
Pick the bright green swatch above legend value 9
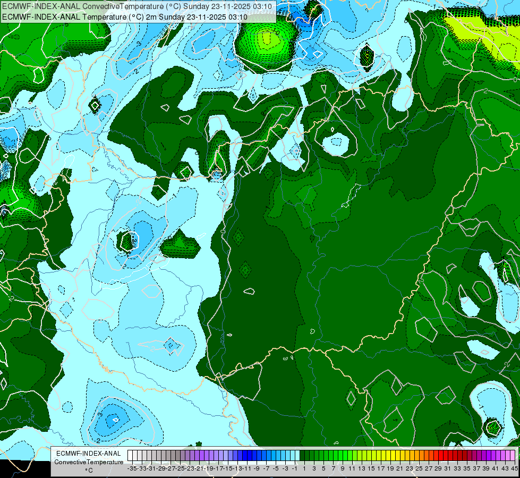(340, 456)
